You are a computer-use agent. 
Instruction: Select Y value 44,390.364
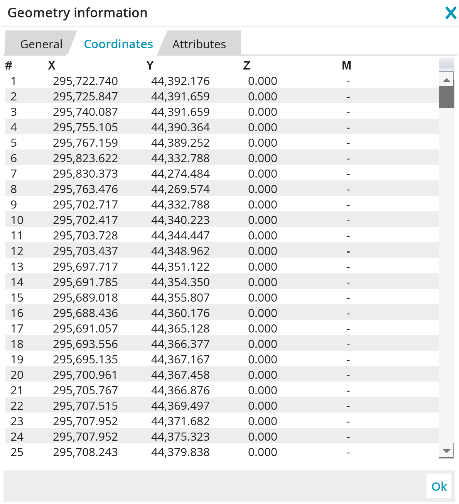(180, 127)
